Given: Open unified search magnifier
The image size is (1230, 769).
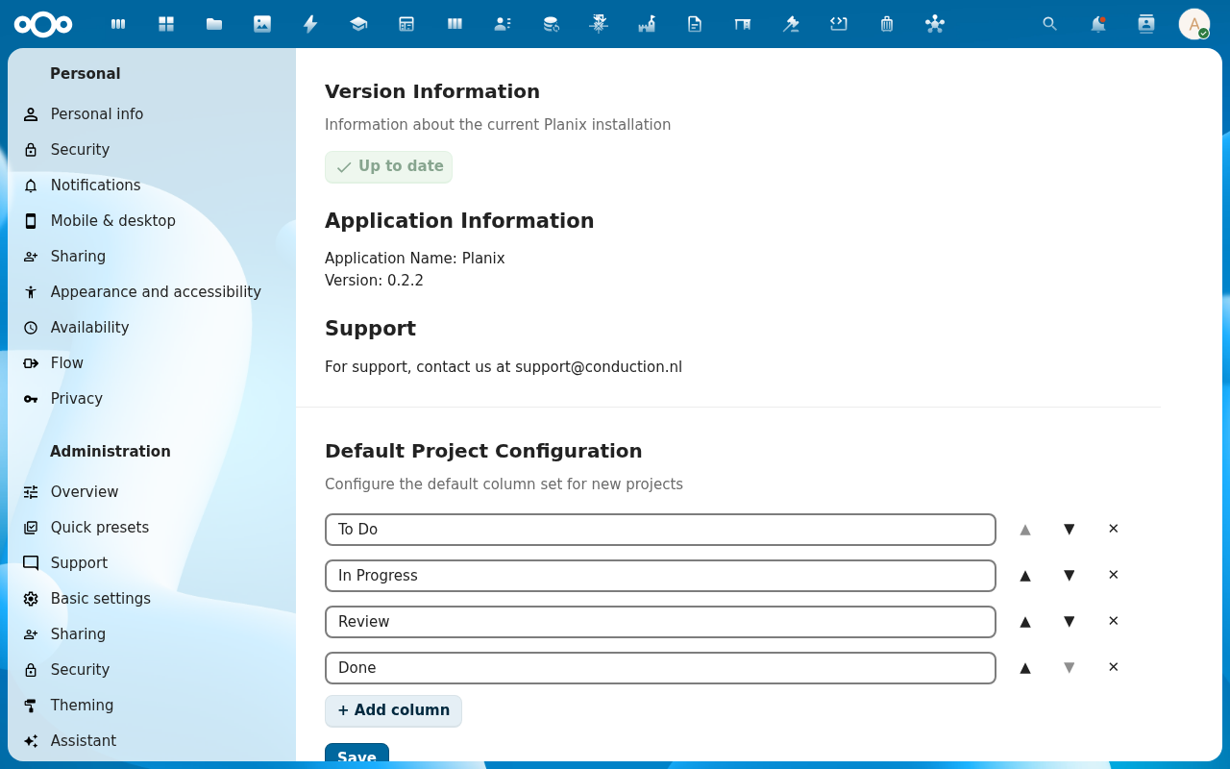Looking at the screenshot, I should (x=1050, y=24).
